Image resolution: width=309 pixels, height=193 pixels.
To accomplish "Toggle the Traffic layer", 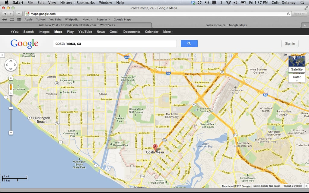I will [297, 77].
